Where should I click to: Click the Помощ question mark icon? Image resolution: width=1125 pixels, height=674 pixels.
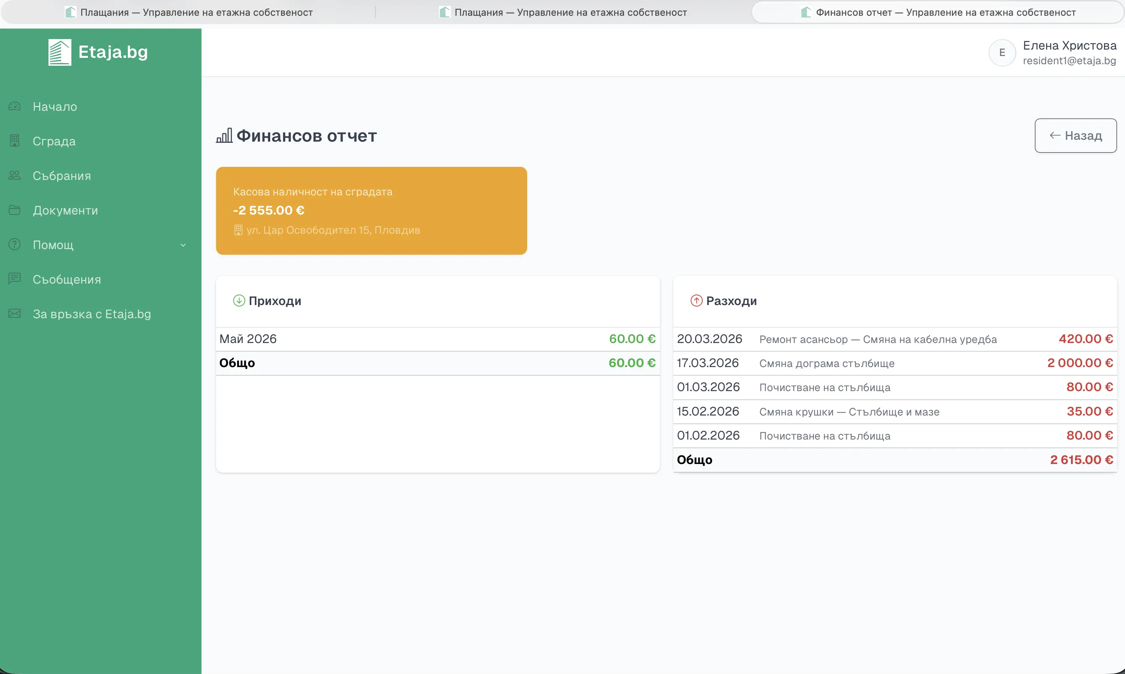(15, 244)
